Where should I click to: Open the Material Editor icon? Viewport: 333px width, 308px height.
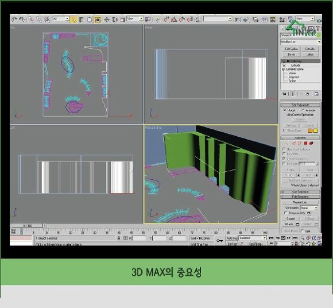click(x=282, y=20)
